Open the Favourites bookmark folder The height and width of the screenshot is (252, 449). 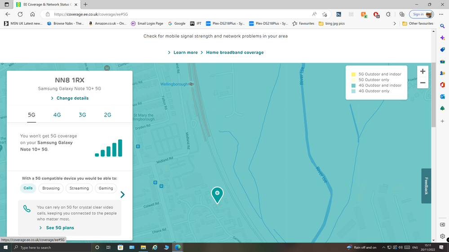click(303, 23)
